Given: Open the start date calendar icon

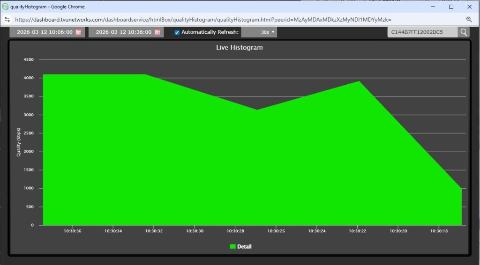Looking at the screenshot, I should click(78, 32).
